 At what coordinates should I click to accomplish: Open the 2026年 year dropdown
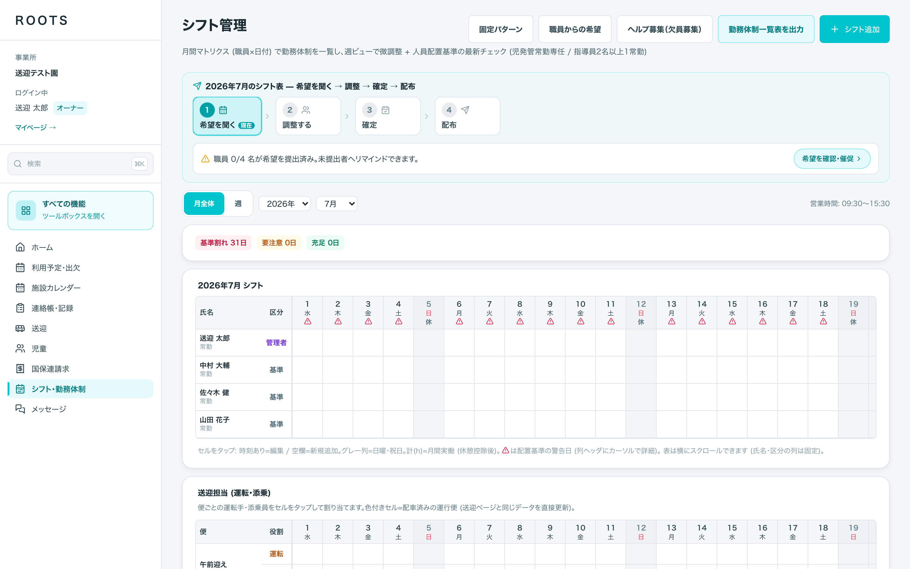285,204
